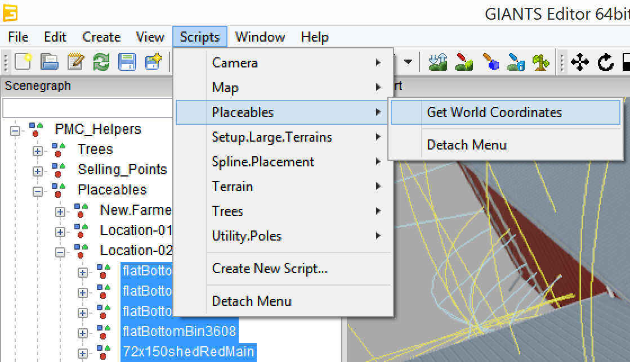Open the Window menu
Viewport: 630px width, 362px height.
point(260,37)
